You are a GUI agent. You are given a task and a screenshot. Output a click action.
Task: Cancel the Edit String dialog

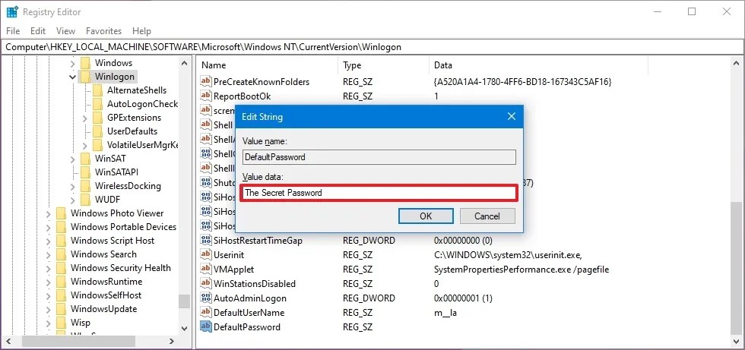click(x=487, y=216)
